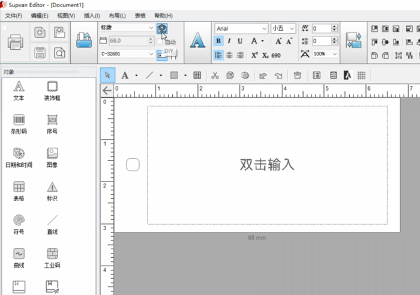
Task: Select the curve (曲线) drawing object
Action: point(19,257)
